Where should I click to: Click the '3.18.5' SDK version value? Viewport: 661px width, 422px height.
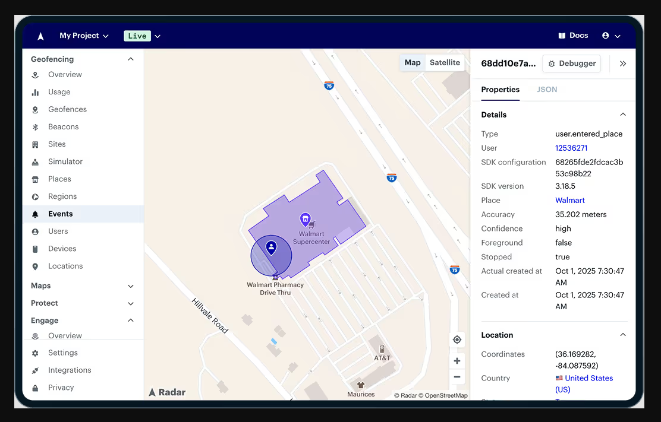point(565,186)
